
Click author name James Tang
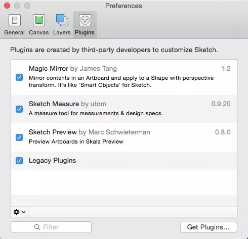coord(98,69)
